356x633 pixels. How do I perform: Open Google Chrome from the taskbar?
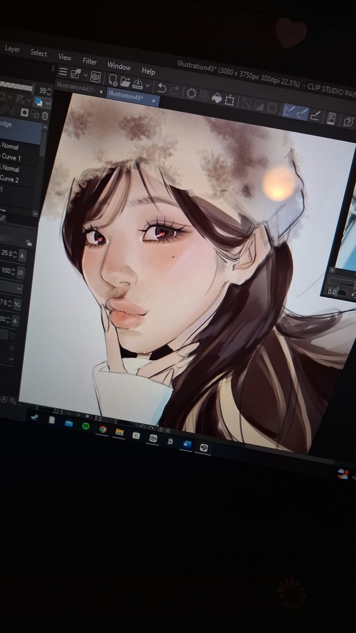click(x=103, y=429)
